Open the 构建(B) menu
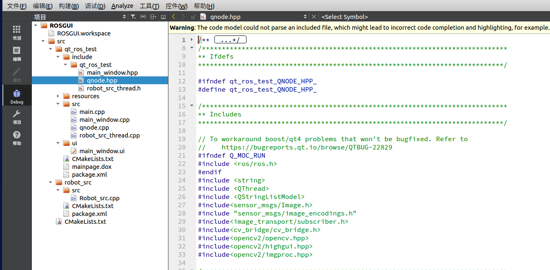550x270 pixels. 69,6
